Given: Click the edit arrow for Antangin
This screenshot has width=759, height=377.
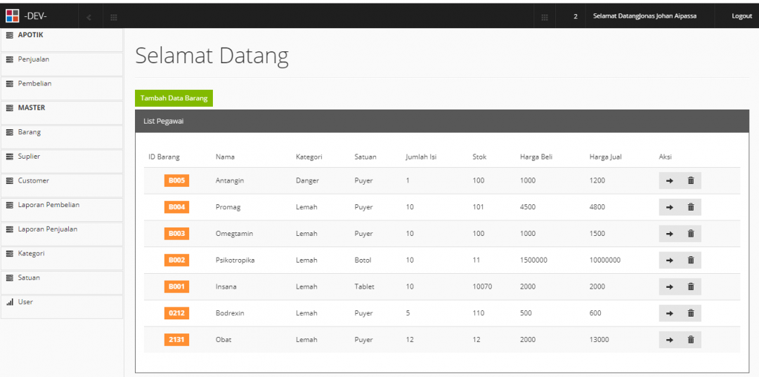Looking at the screenshot, I should [670, 180].
